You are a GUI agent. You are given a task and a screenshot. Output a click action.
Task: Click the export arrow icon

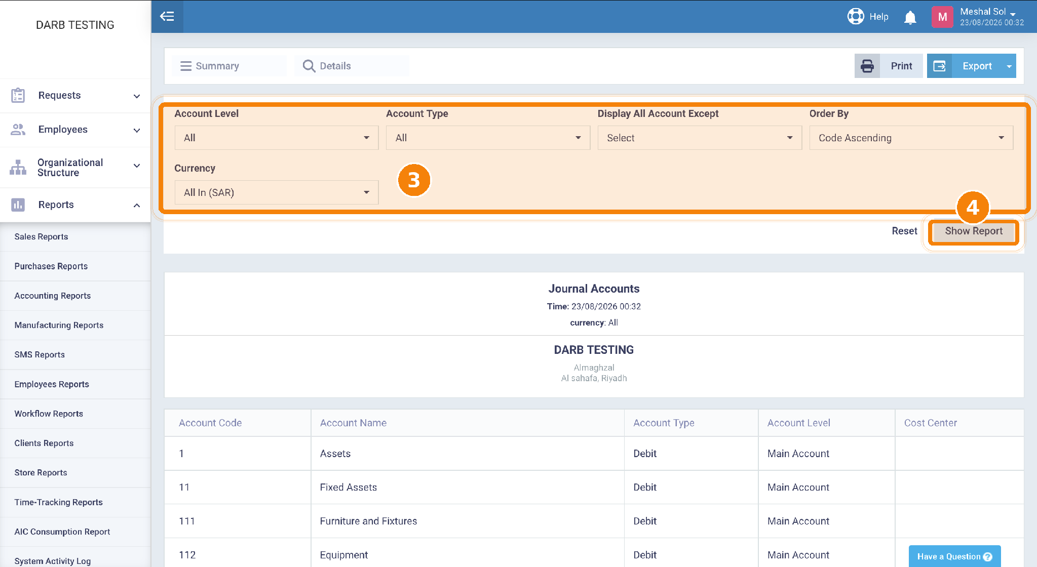[940, 66]
